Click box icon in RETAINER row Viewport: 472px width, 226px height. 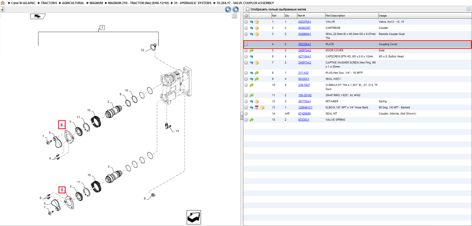coord(257,101)
